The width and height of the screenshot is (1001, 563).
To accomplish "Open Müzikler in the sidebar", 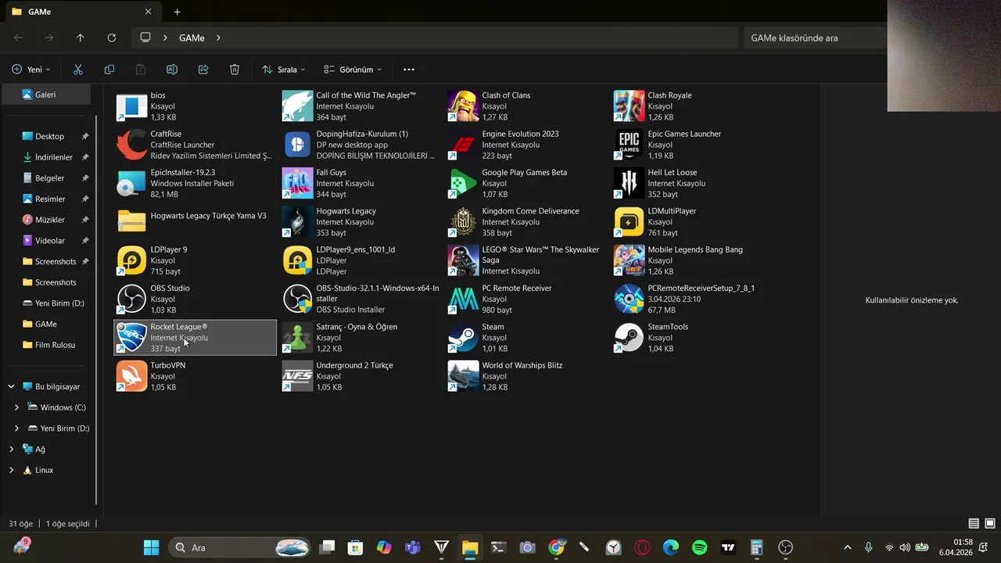I will coord(49,220).
